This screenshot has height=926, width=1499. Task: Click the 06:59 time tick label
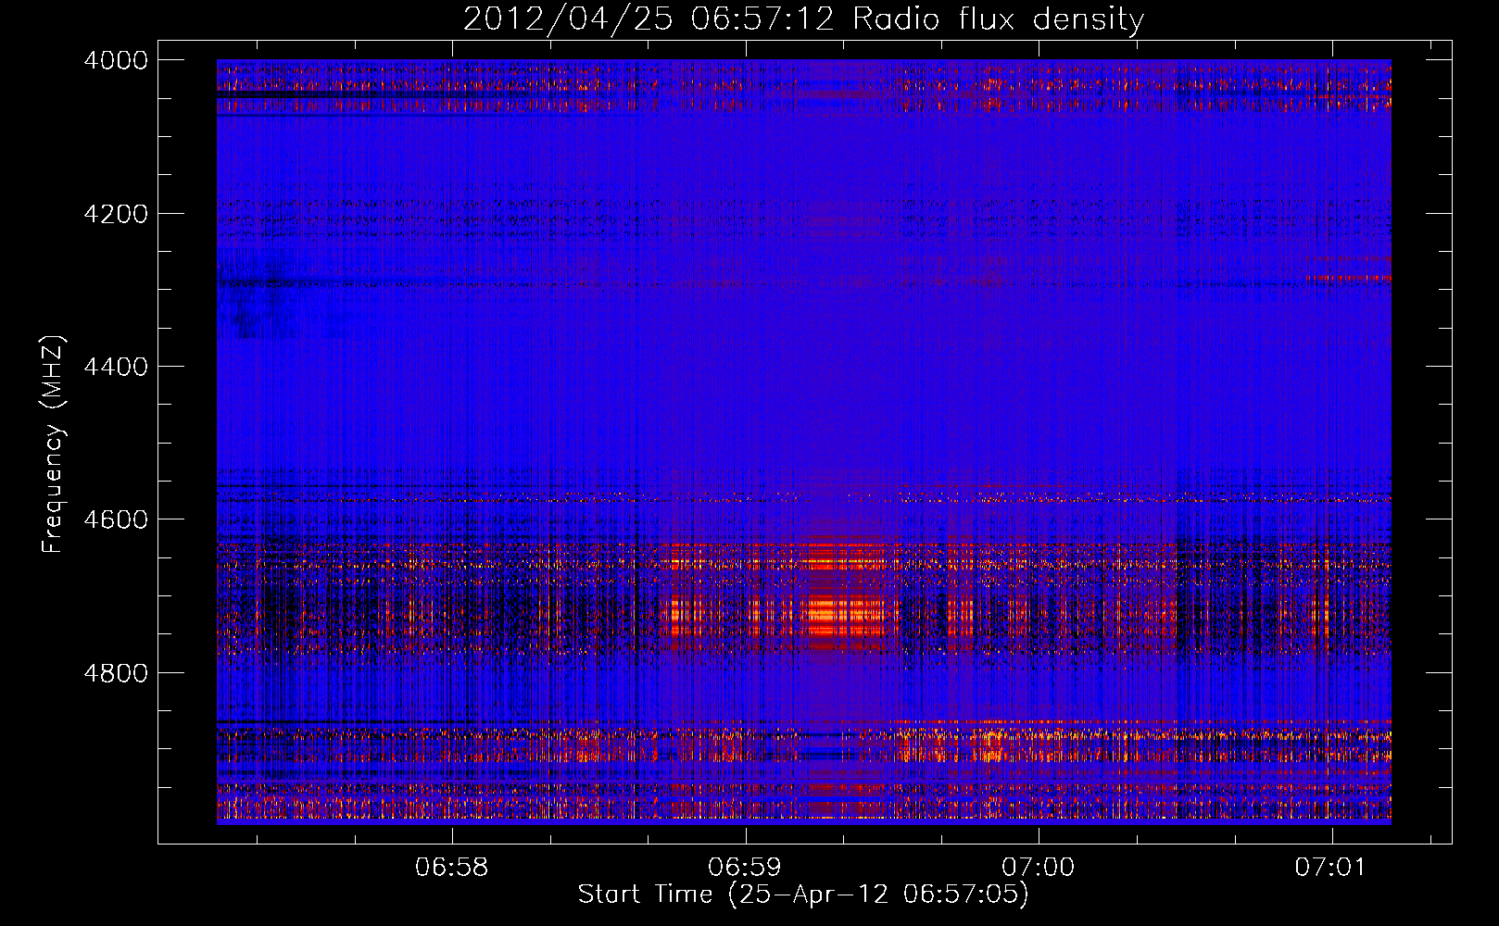point(745,867)
